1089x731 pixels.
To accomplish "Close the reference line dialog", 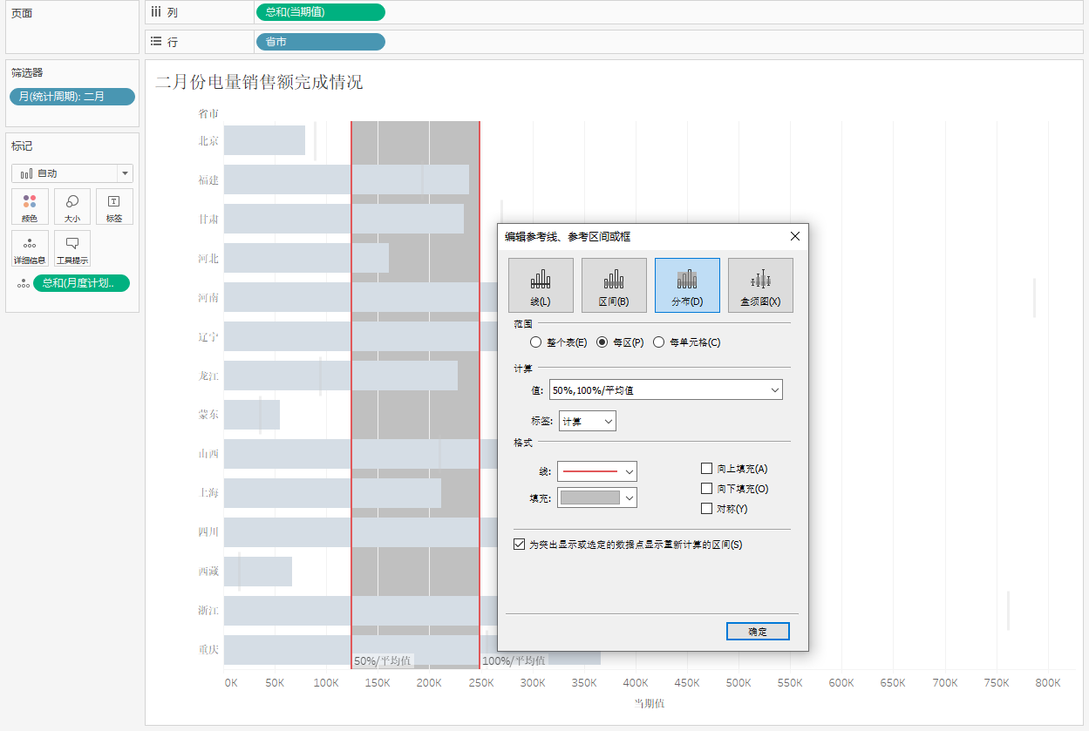I will (x=794, y=236).
